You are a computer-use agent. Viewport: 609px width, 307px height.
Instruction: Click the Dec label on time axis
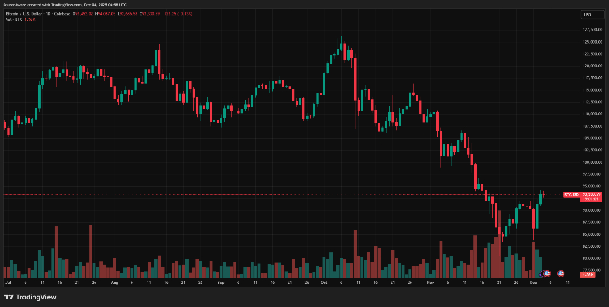533,283
